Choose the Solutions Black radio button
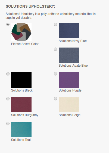The height and width of the screenshot is (153, 109). coord(8,74)
